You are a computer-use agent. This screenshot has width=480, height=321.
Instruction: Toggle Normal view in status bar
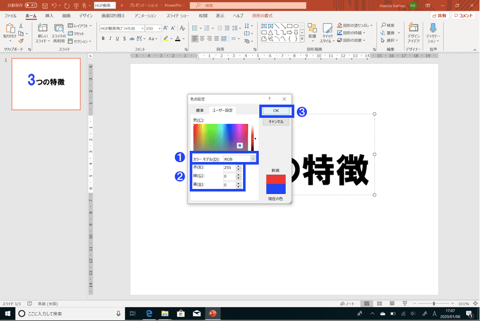pyautogui.click(x=366, y=304)
